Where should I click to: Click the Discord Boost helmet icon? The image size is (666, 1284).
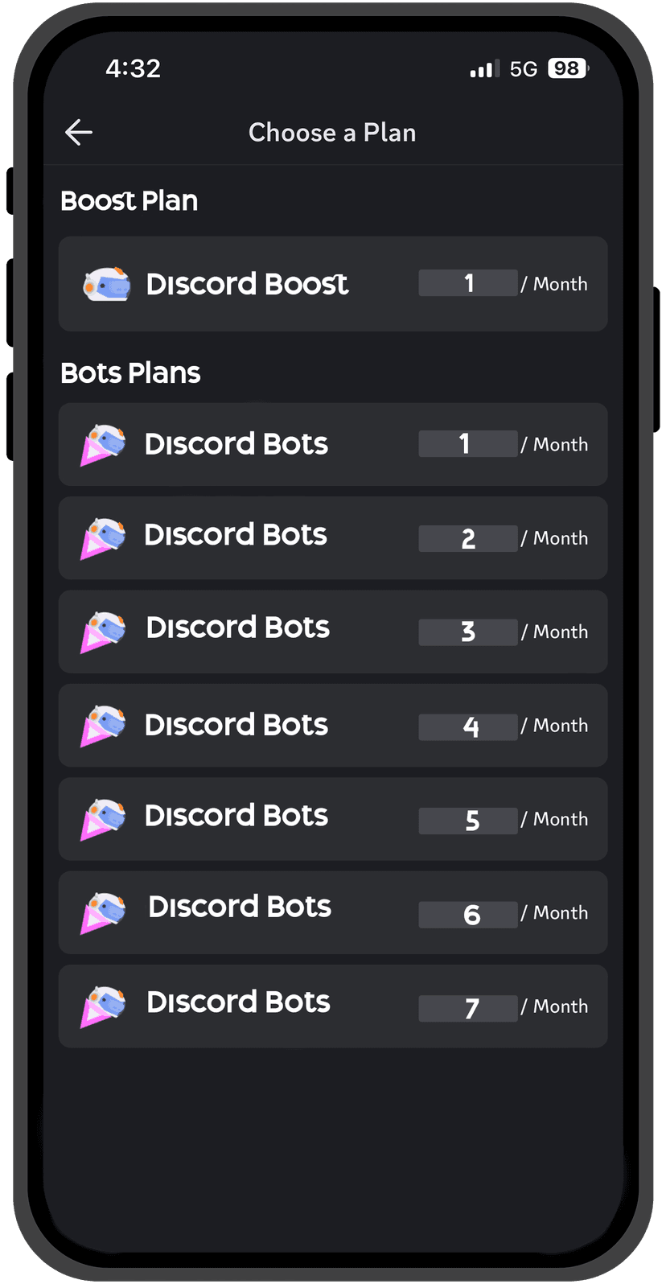pos(107,284)
